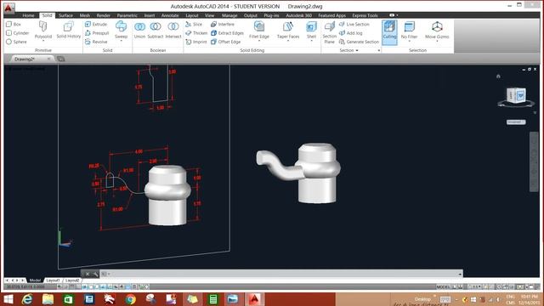Switch to the Surface ribbon tab
Screen dimensions: 544x306
65,15
